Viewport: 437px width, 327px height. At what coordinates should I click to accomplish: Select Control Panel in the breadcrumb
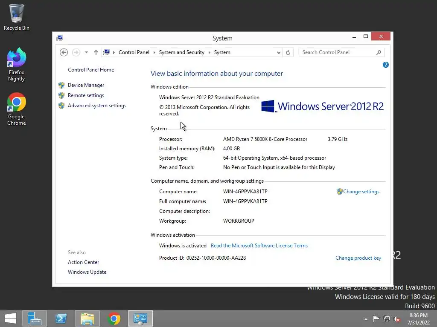pyautogui.click(x=134, y=52)
